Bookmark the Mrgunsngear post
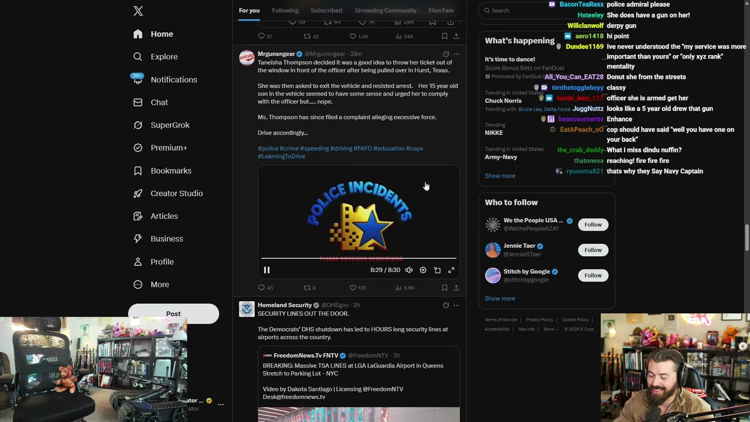This screenshot has height=422, width=750. (445, 288)
